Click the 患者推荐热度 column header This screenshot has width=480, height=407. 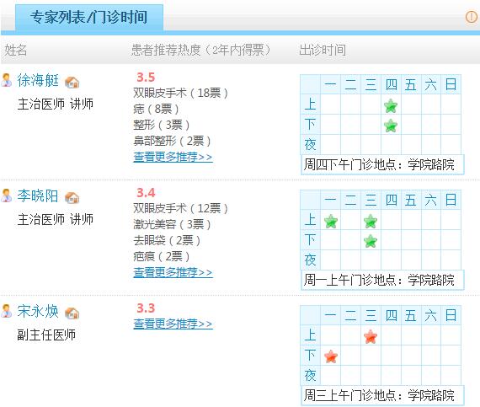[x=200, y=50]
